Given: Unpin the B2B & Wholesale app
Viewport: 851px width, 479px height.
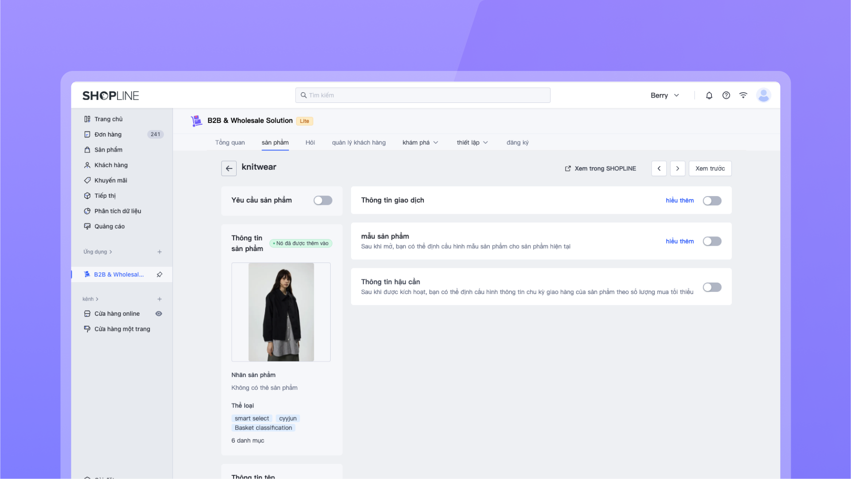Looking at the screenshot, I should (160, 275).
